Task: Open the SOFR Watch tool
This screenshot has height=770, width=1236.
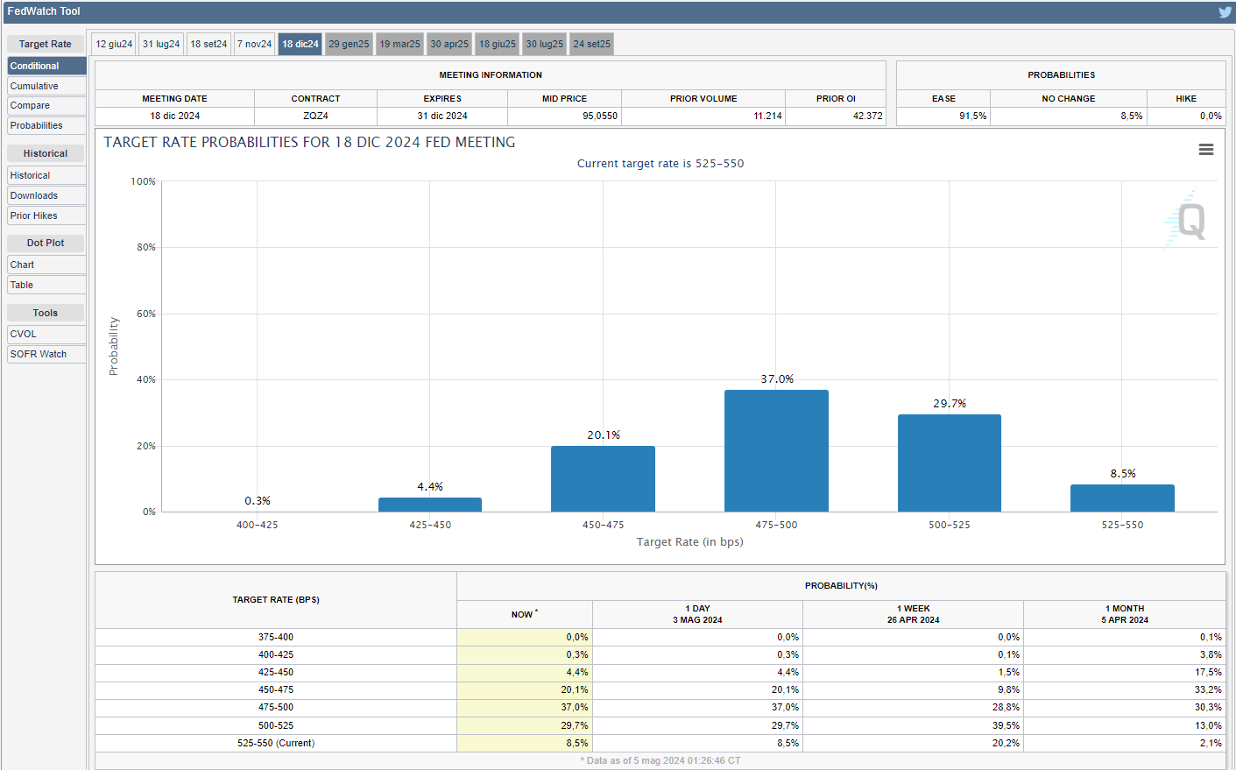Action: click(46, 354)
